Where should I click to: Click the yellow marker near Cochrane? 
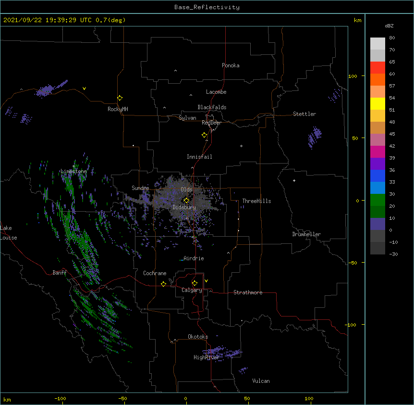[x=163, y=284]
